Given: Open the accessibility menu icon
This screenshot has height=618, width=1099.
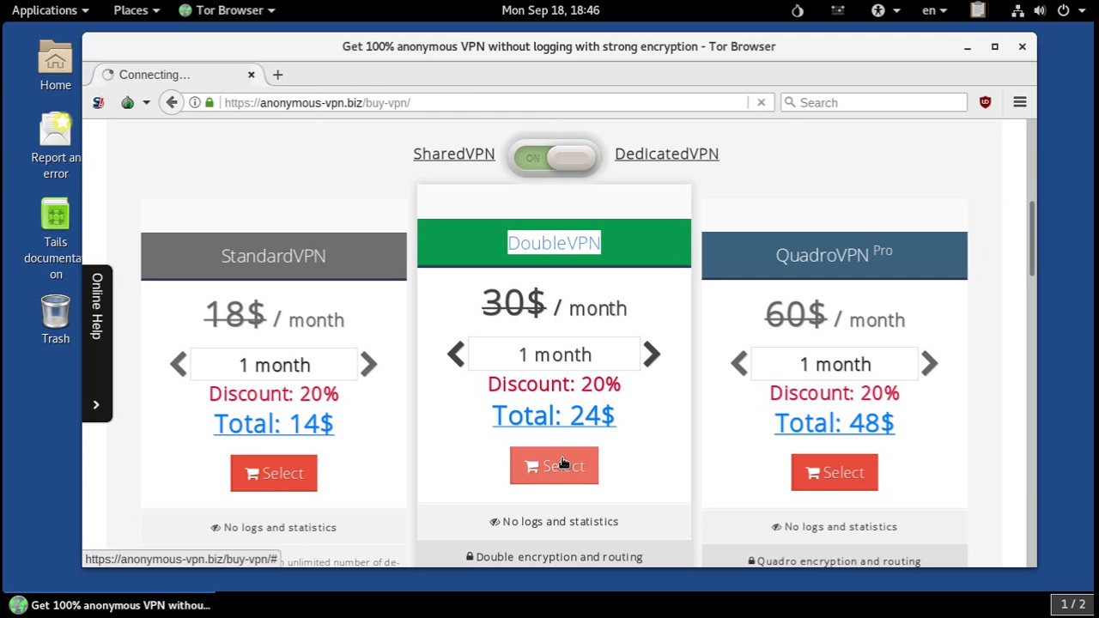Looking at the screenshot, I should [885, 10].
